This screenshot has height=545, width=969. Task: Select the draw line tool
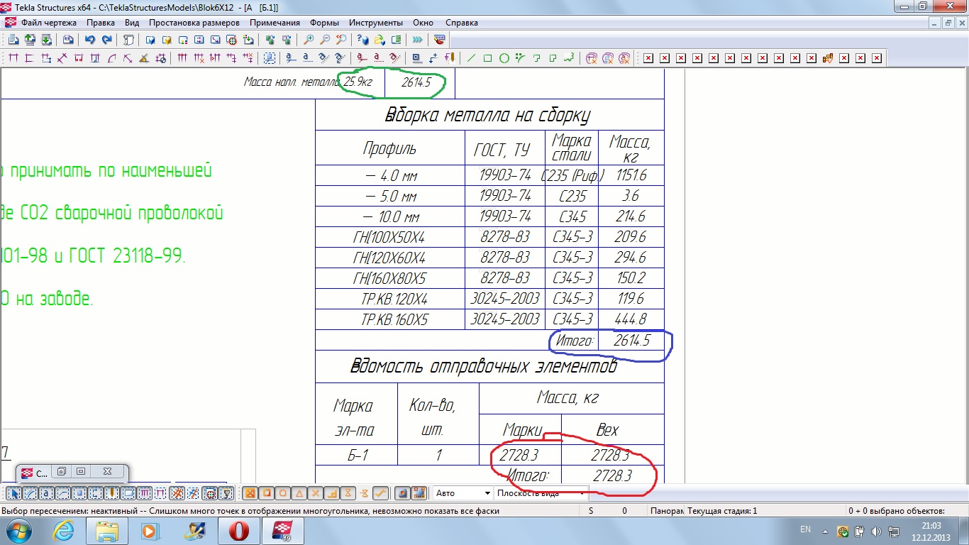pyautogui.click(x=472, y=58)
